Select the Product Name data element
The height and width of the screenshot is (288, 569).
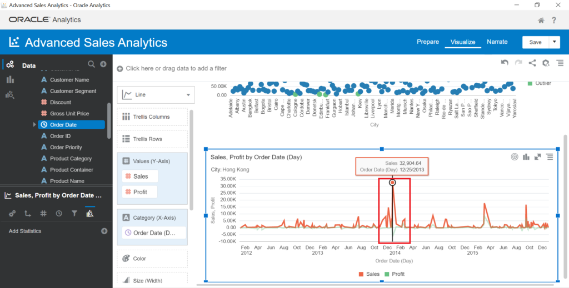tap(67, 181)
